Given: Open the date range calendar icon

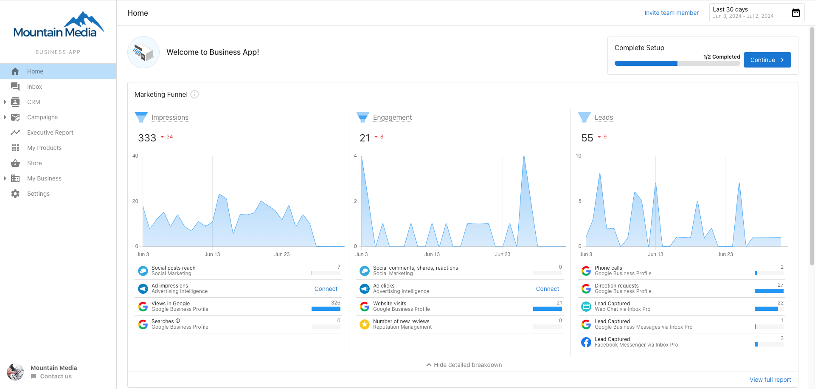Looking at the screenshot, I should coord(795,13).
